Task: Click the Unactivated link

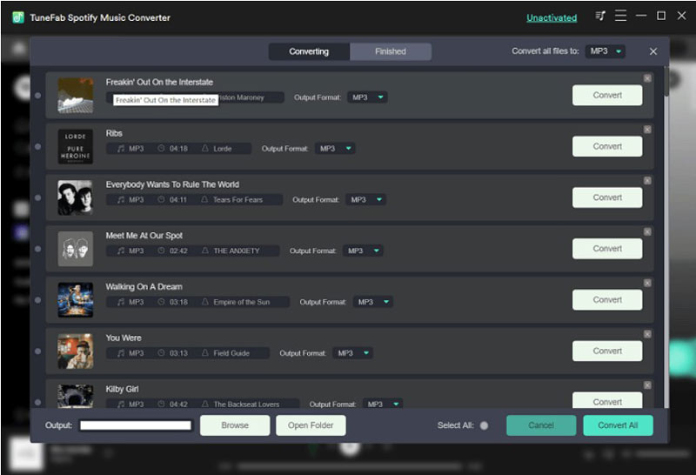Action: tap(552, 17)
